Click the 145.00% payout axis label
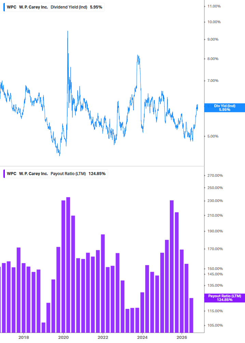245x343 pixels. pyautogui.click(x=215, y=274)
